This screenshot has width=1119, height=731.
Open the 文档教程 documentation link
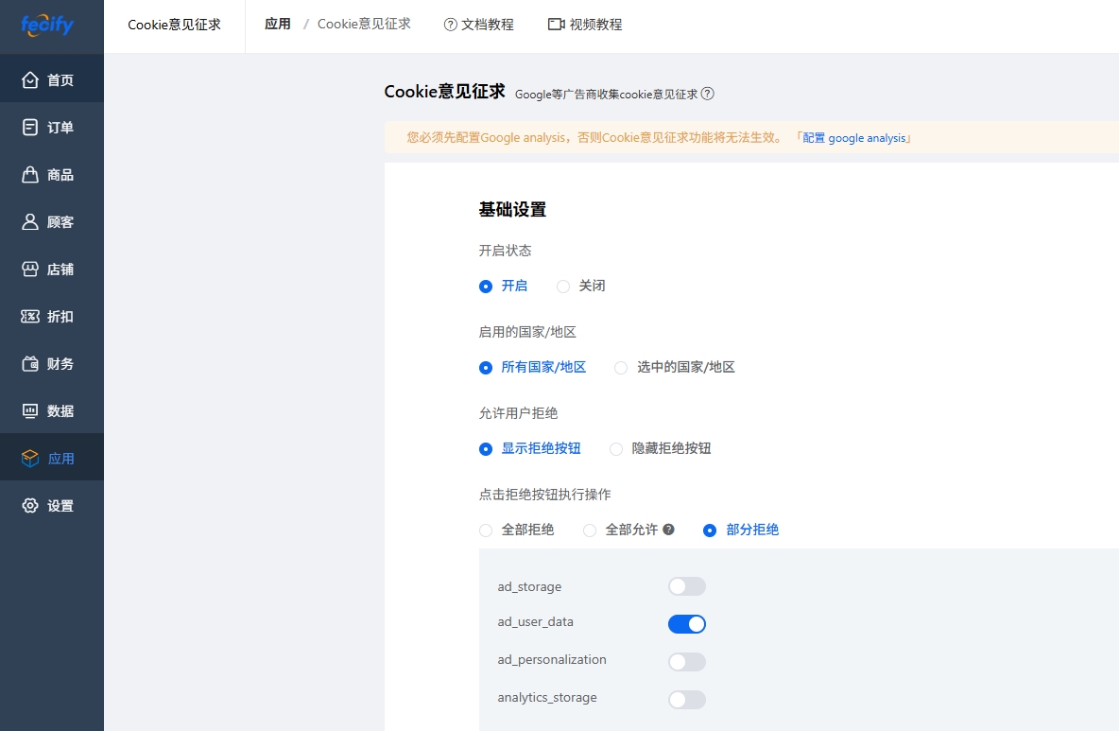pyautogui.click(x=479, y=25)
